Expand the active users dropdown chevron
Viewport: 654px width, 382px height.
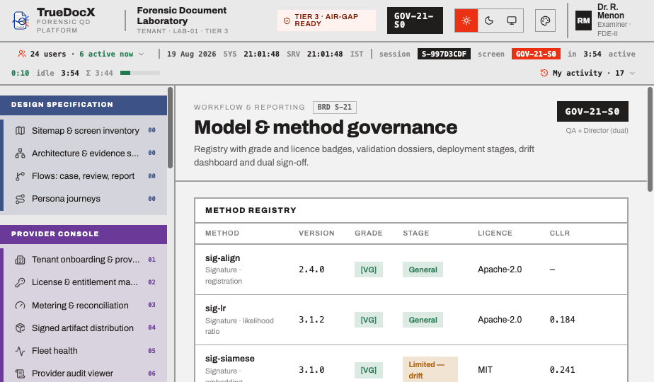coord(141,54)
